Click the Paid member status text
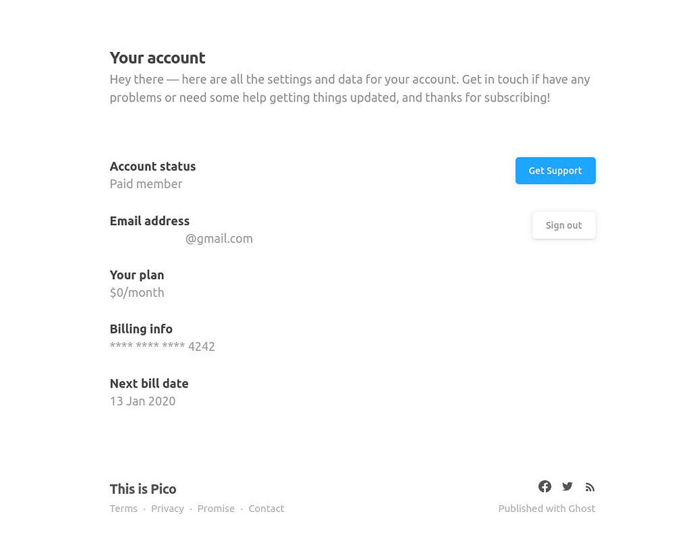The width and height of the screenshot is (693, 539). pyautogui.click(x=146, y=183)
